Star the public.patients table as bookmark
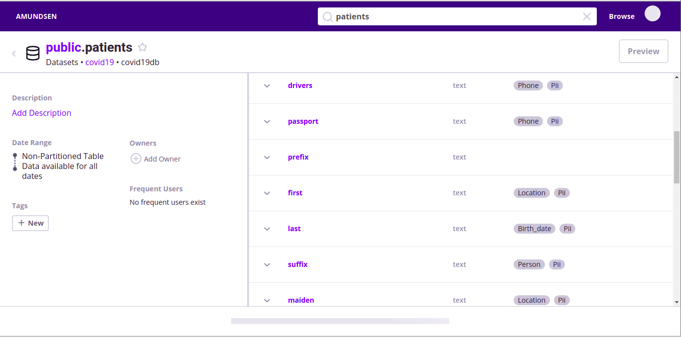 142,47
